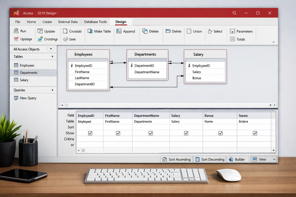Open the Builder tool
The image size is (296, 197).
coord(237,159)
